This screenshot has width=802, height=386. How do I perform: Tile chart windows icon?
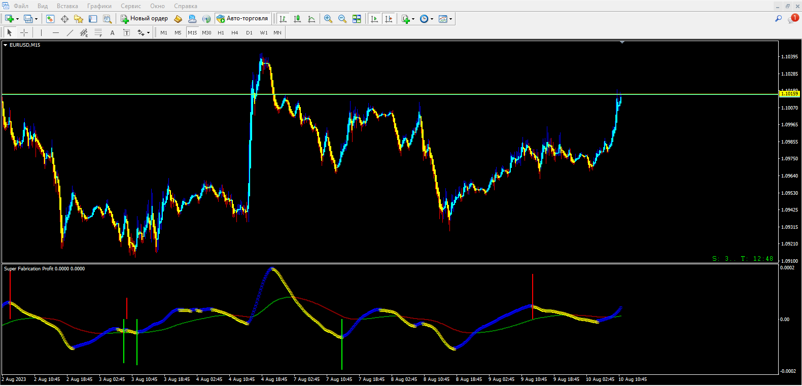click(x=357, y=19)
